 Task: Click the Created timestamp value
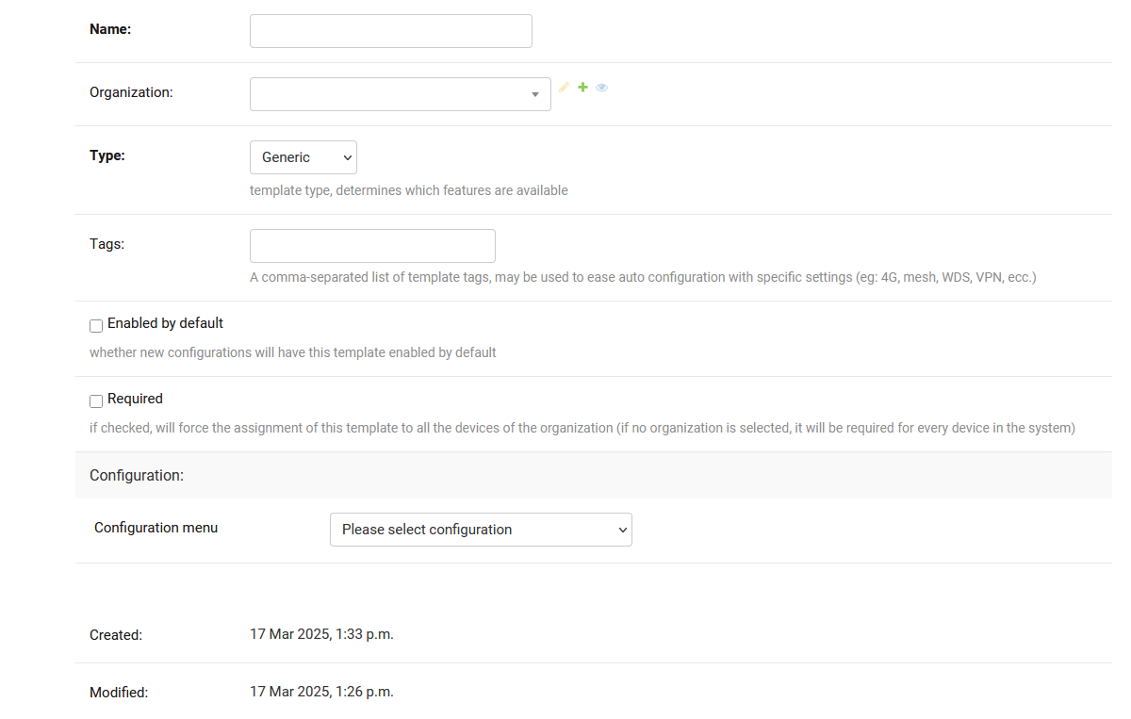pyautogui.click(x=321, y=634)
